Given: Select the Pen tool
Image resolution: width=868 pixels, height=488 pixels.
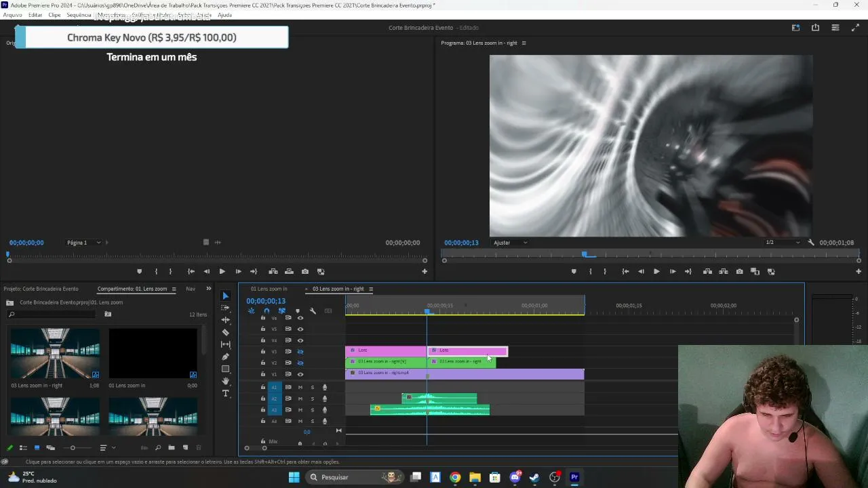Looking at the screenshot, I should (226, 357).
